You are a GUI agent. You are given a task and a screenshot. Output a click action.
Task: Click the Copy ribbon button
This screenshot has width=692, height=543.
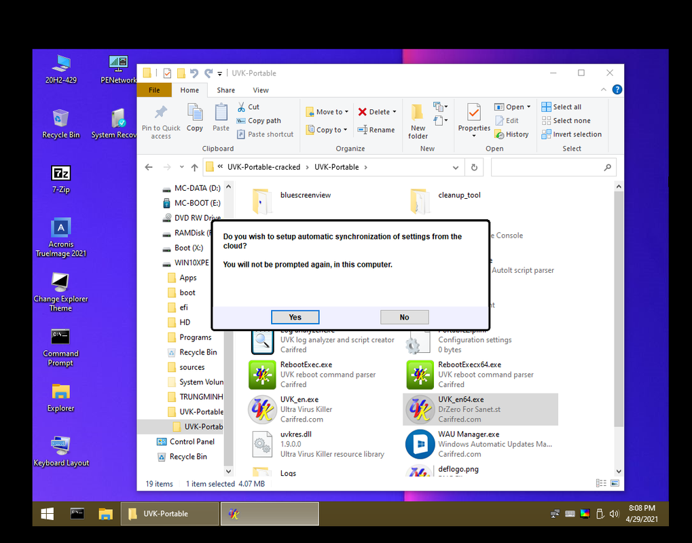coord(195,117)
